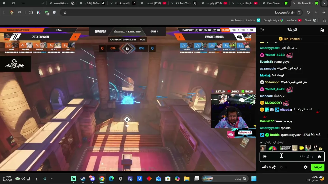
Task: Click the streamer webcam overlay
Action: 233,111
